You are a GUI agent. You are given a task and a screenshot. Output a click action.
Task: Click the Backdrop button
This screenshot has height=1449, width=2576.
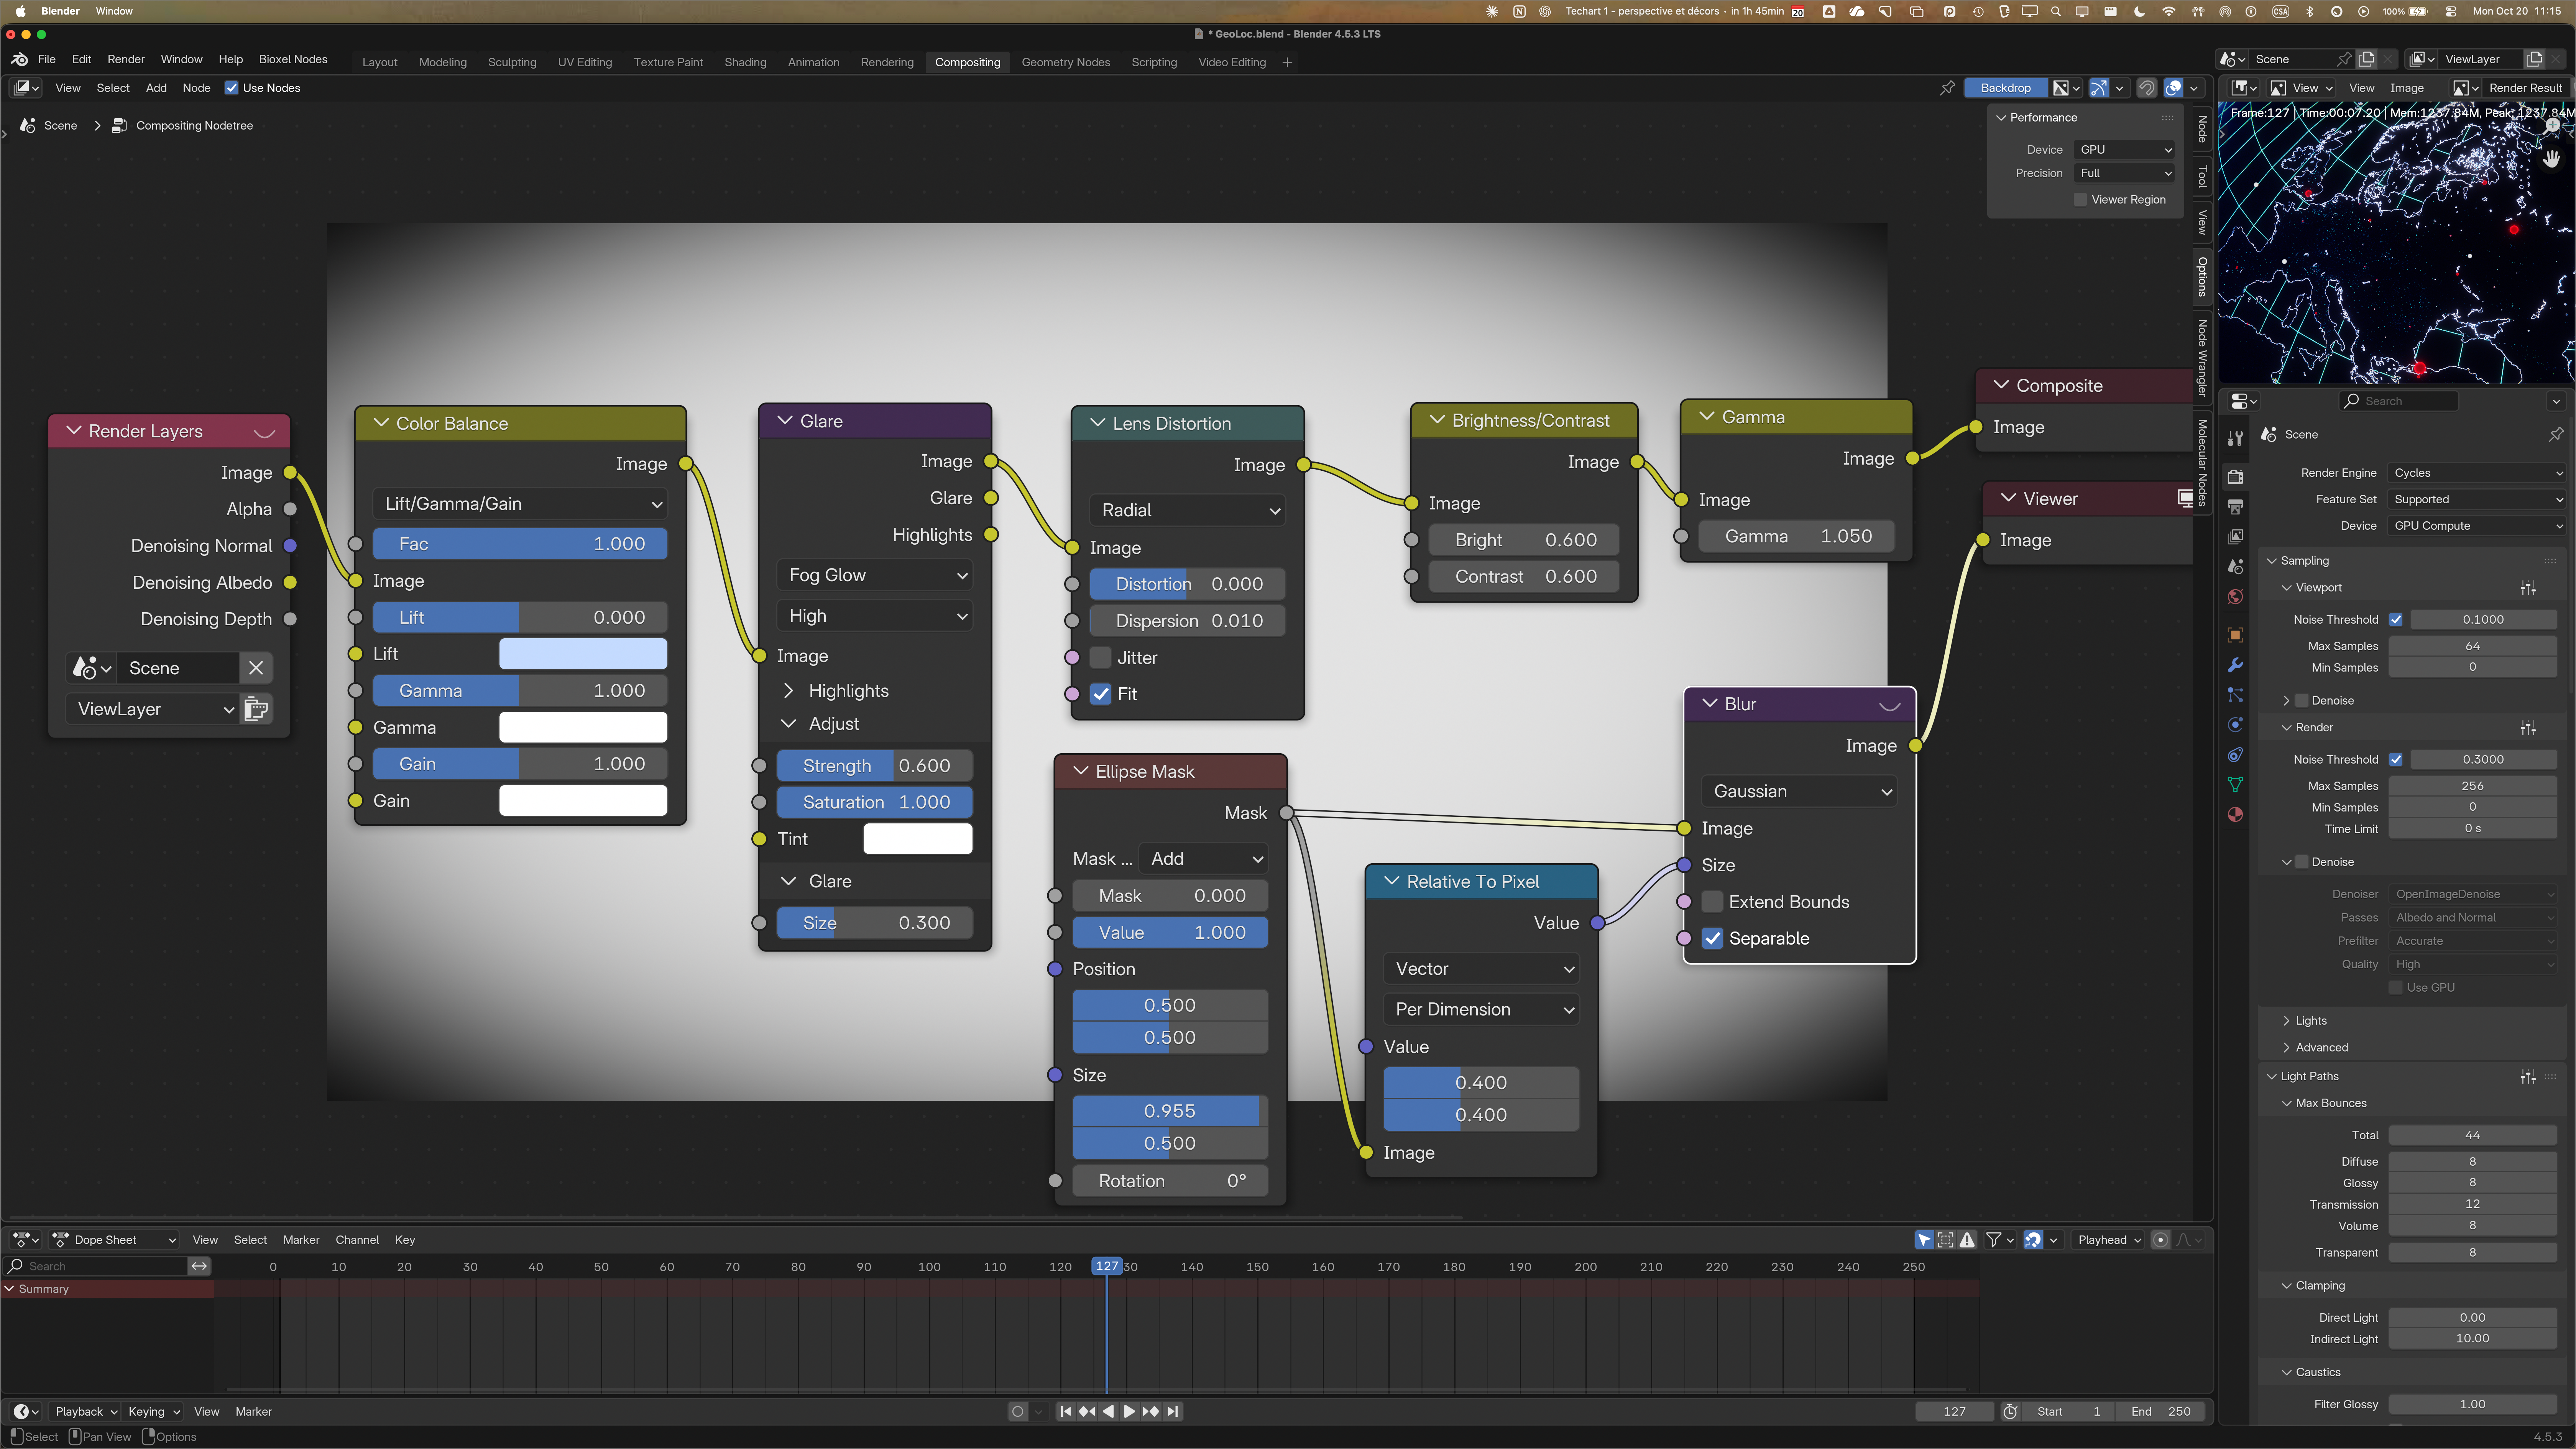[2006, 88]
